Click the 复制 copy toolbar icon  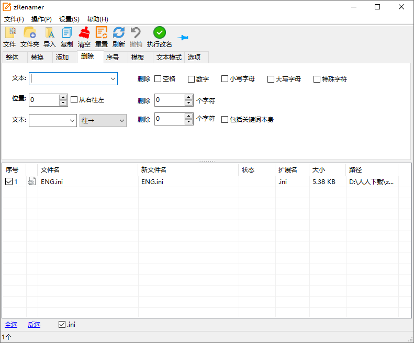click(67, 33)
